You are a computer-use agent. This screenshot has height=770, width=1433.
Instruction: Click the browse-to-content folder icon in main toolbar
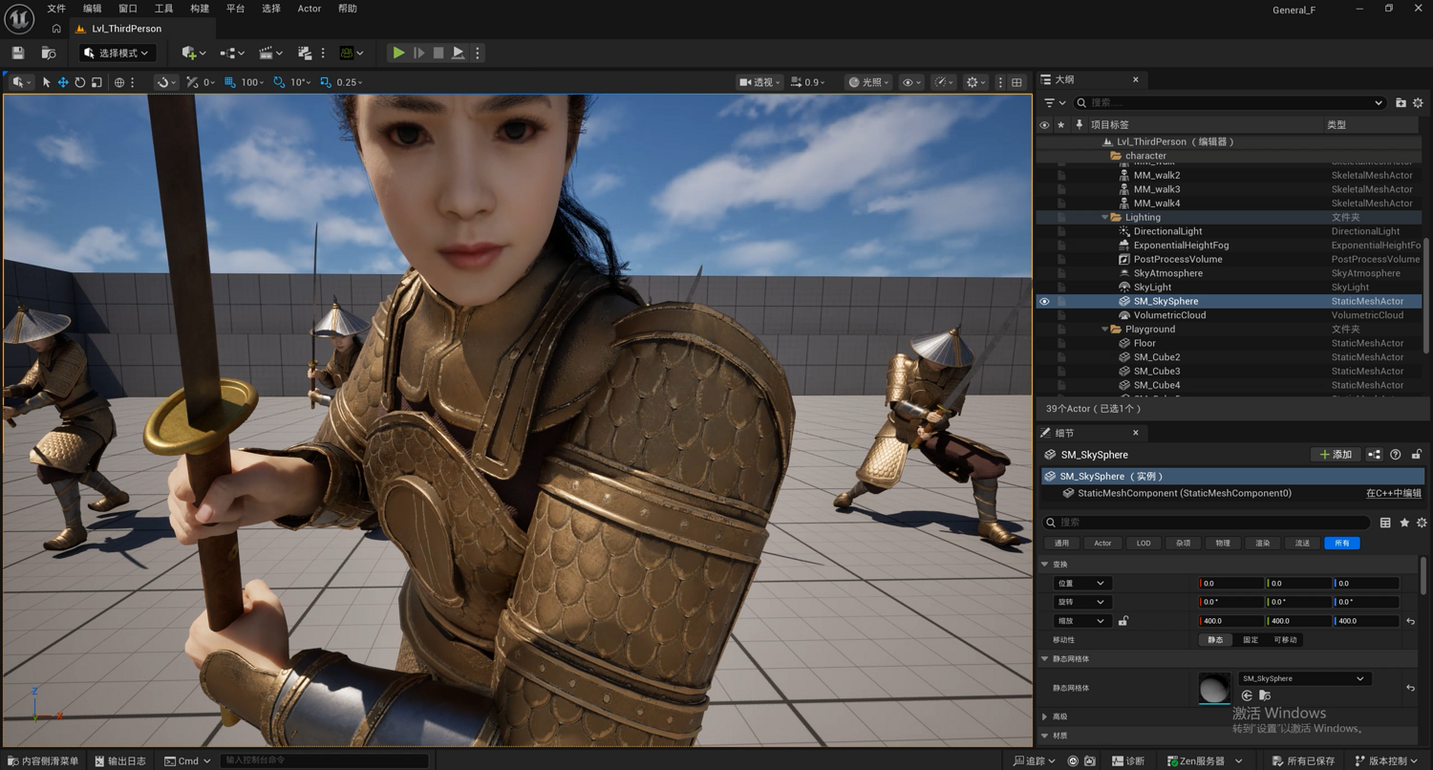[x=49, y=53]
